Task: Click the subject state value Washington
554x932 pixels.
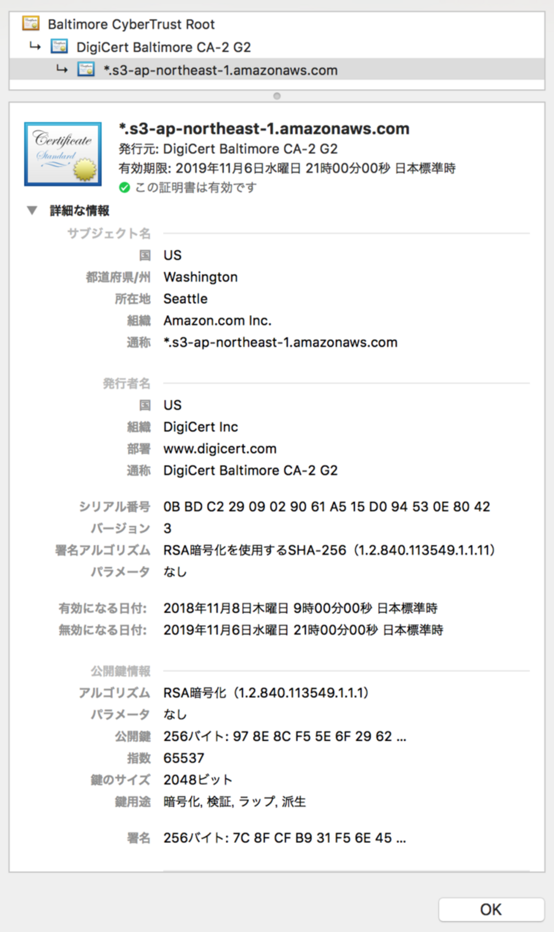Action: 201,277
